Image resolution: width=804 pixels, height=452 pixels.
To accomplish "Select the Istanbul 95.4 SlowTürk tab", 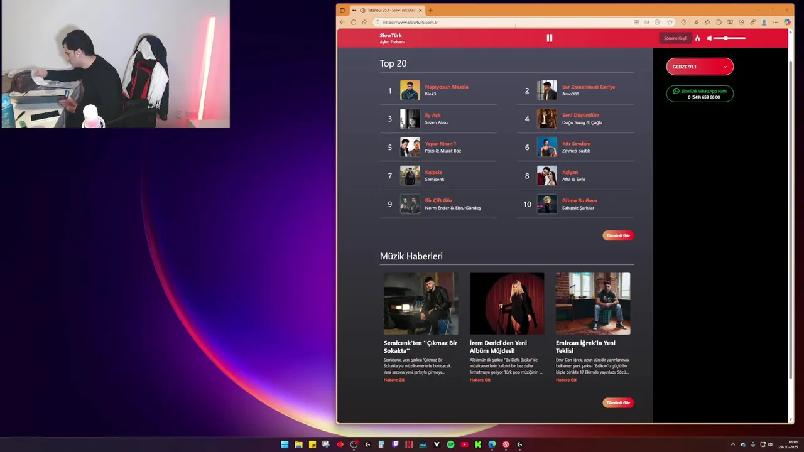I will [x=388, y=10].
